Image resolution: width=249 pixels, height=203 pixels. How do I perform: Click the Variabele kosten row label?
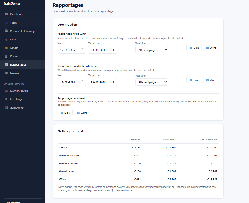point(69,163)
